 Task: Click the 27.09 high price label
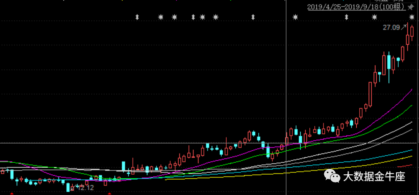click(x=391, y=27)
